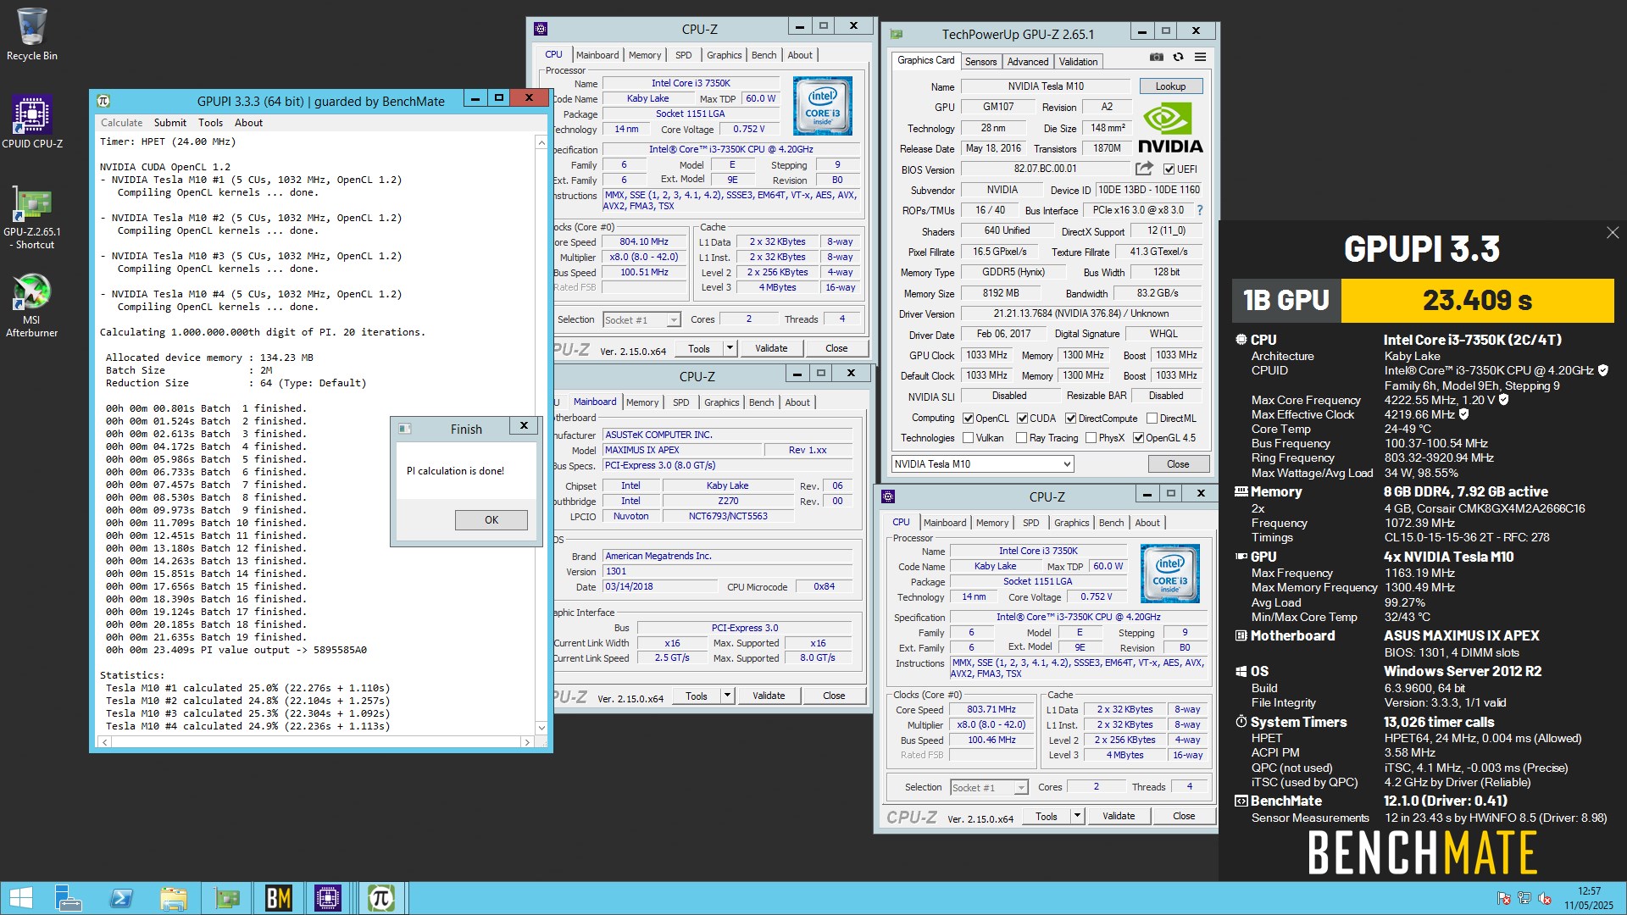Click the NVIDIA logo in GPU-Z
This screenshot has height=915, width=1627.
tap(1169, 128)
